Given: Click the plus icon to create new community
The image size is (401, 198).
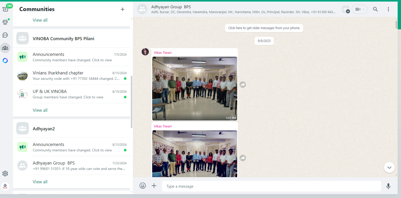Looking at the screenshot, I should pyautogui.click(x=123, y=9).
